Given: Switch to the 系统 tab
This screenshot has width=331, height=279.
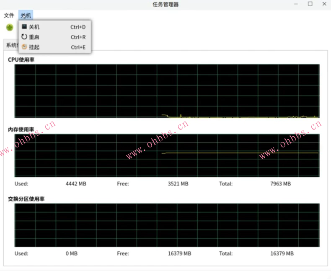Looking at the screenshot, I should click(x=11, y=45).
